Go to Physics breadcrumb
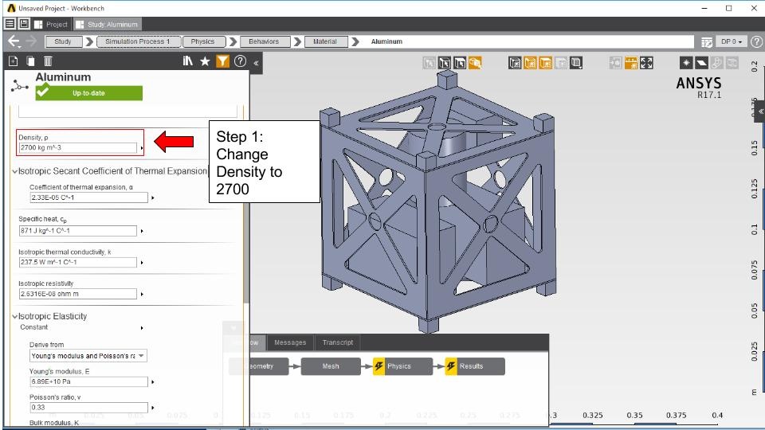This screenshot has width=765, height=430. tap(203, 41)
